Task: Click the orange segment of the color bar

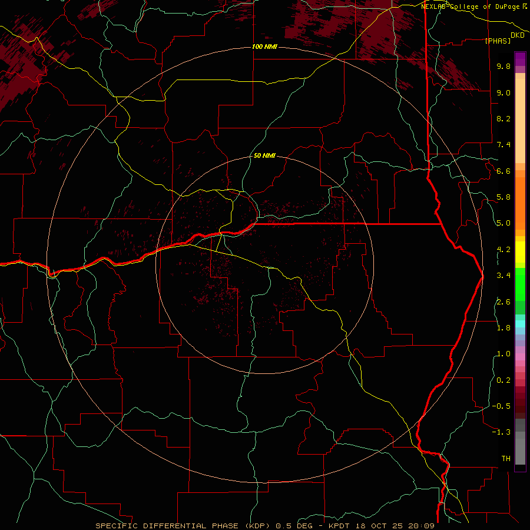Action: [x=520, y=203]
